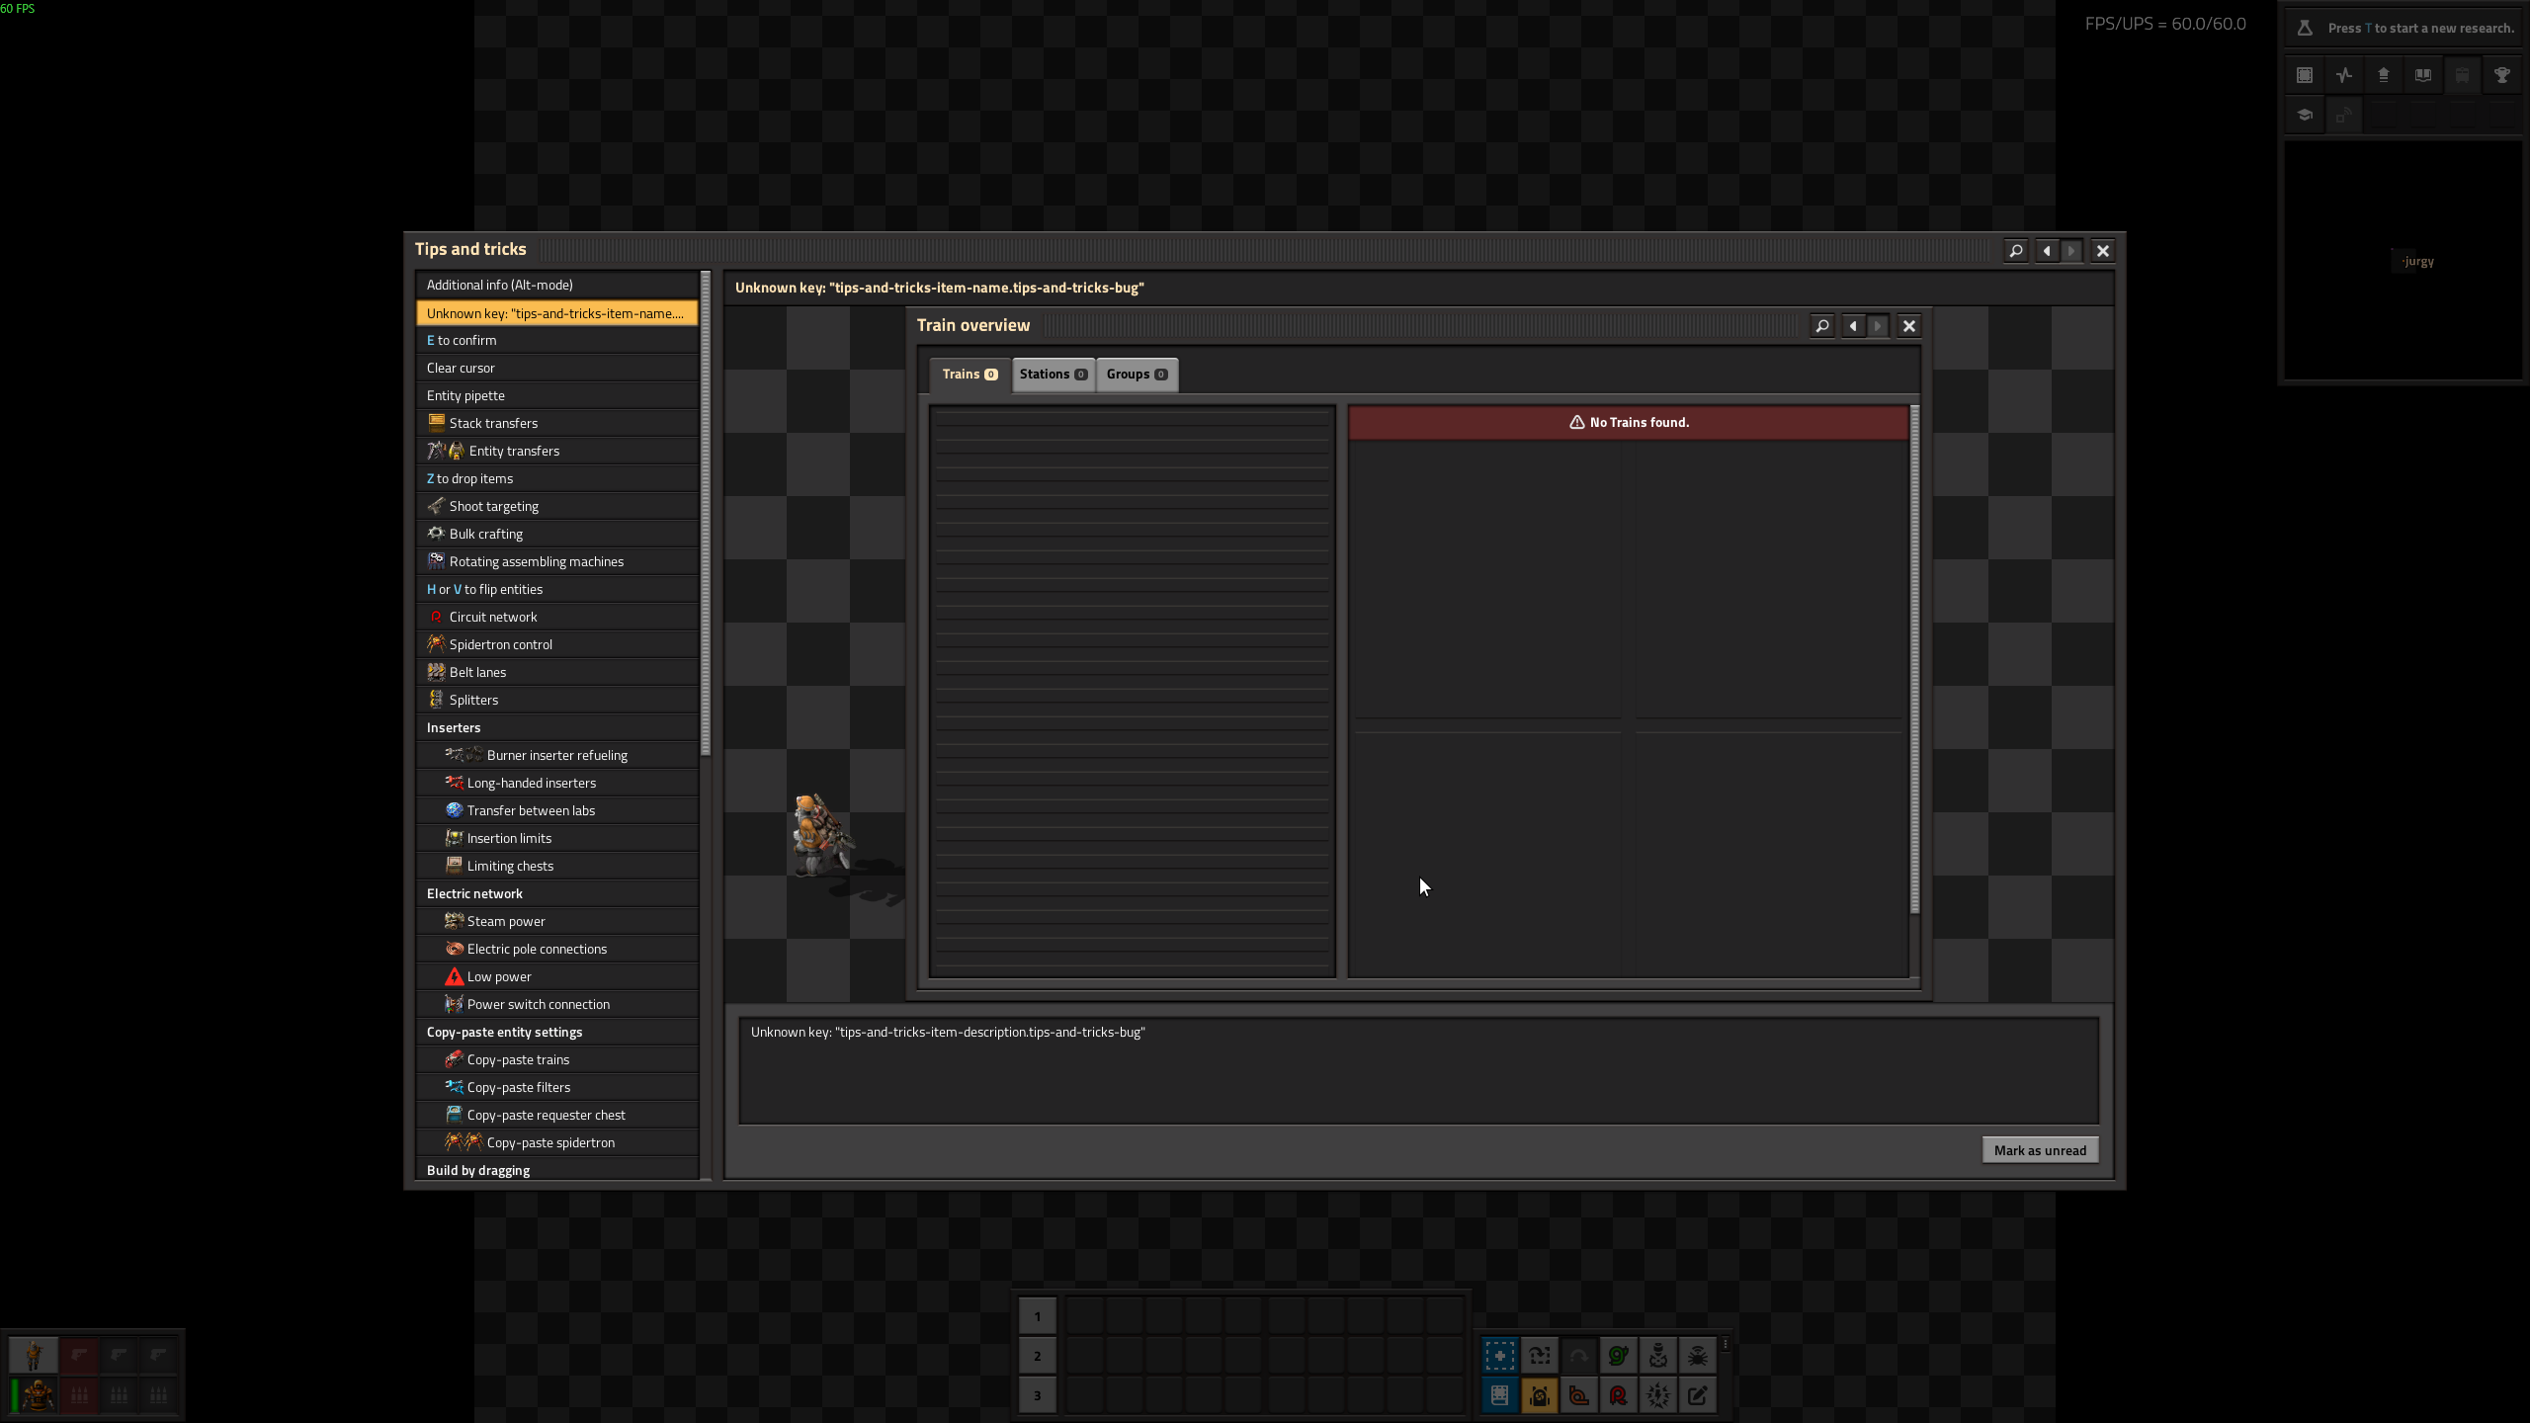Open search in the Tips and tricks title bar
Screen dimensions: 2530x1423
point(2016,251)
